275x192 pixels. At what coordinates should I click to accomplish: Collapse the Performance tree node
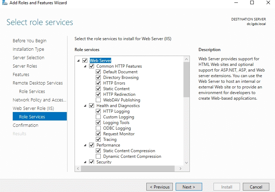pyautogui.click(x=85, y=145)
